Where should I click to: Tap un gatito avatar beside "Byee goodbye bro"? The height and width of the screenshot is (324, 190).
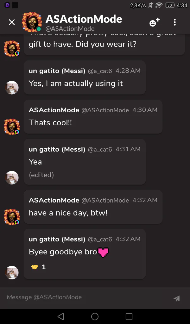[12, 272]
